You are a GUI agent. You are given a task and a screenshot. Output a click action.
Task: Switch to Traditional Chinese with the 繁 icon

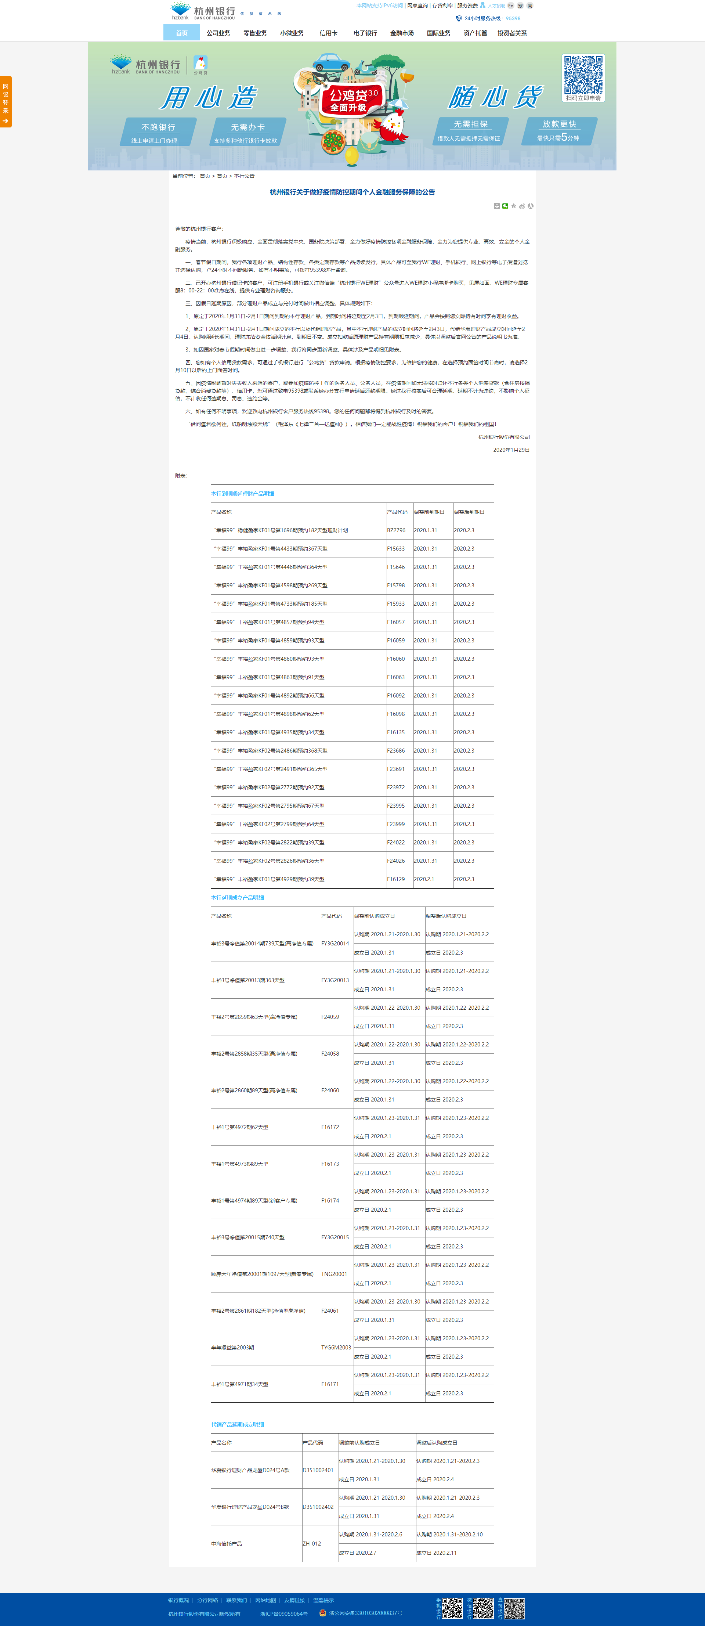pos(520,6)
